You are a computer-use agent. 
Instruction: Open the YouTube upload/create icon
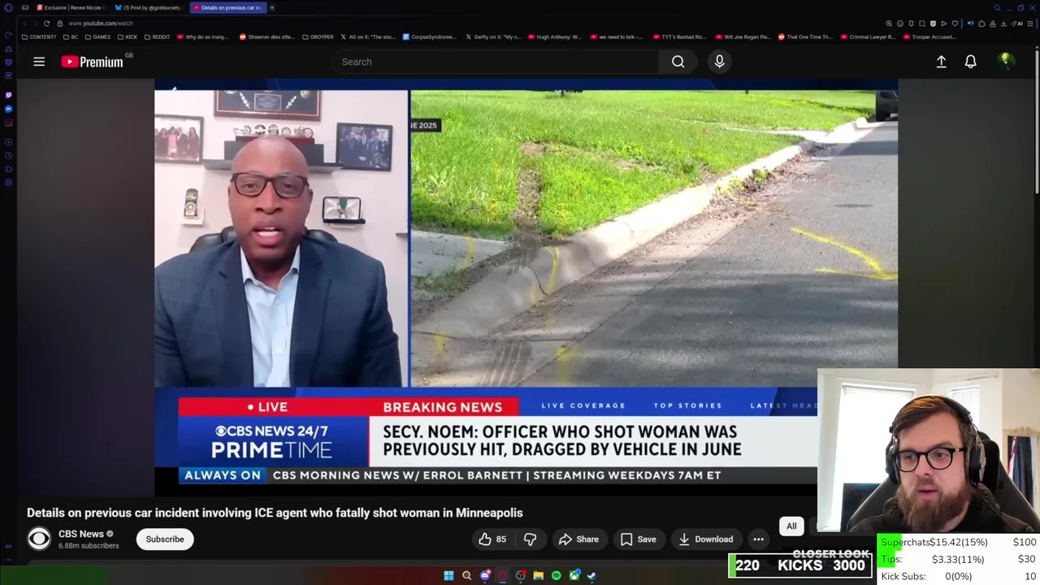[941, 62]
